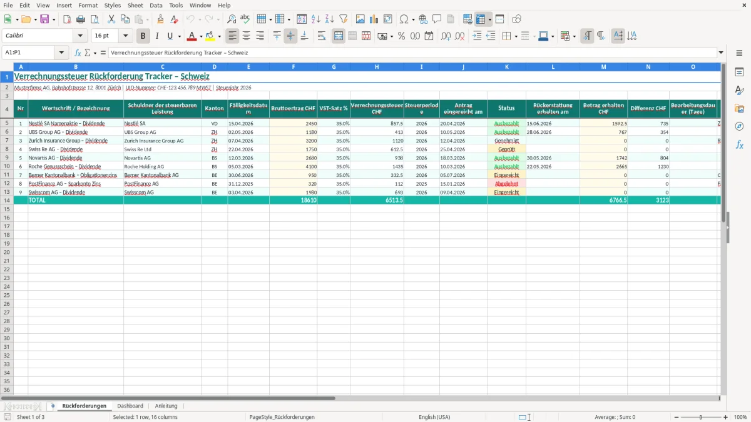The width and height of the screenshot is (751, 422).
Task: Open sidebar Properties deck
Action: point(739,73)
